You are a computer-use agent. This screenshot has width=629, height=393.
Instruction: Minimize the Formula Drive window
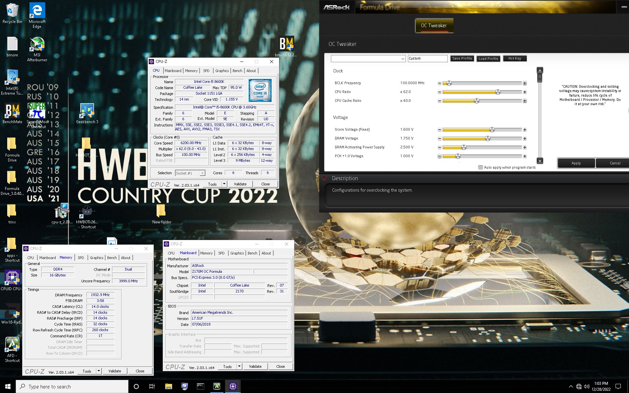(624, 7)
